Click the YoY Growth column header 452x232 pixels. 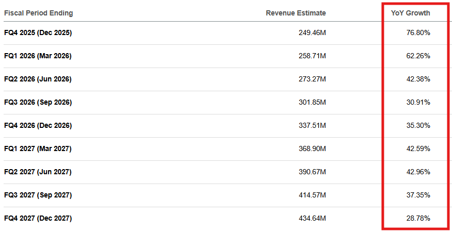tap(411, 13)
